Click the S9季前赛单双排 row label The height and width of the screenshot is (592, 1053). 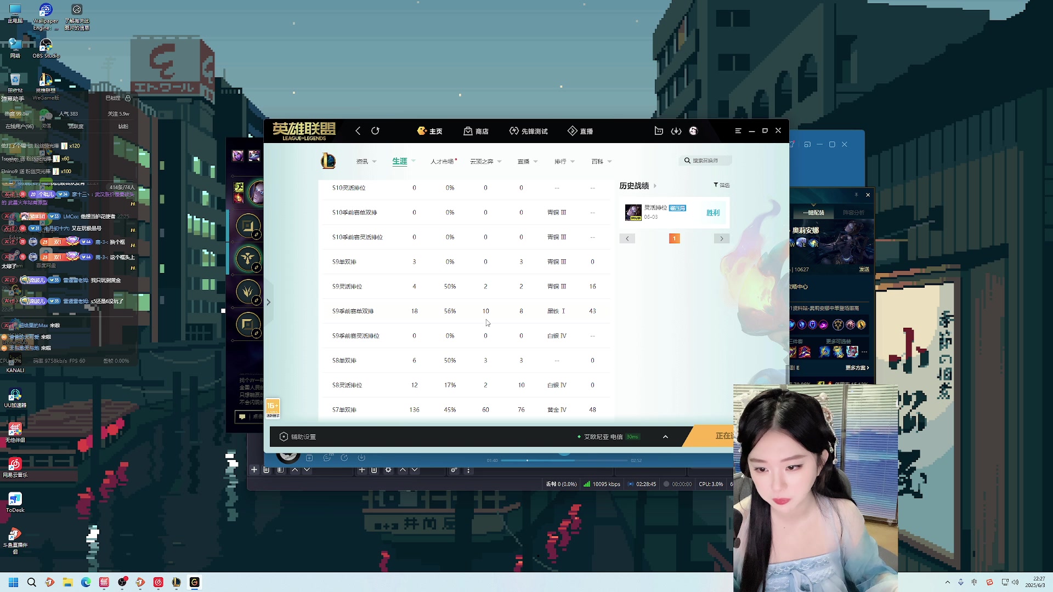[353, 311]
